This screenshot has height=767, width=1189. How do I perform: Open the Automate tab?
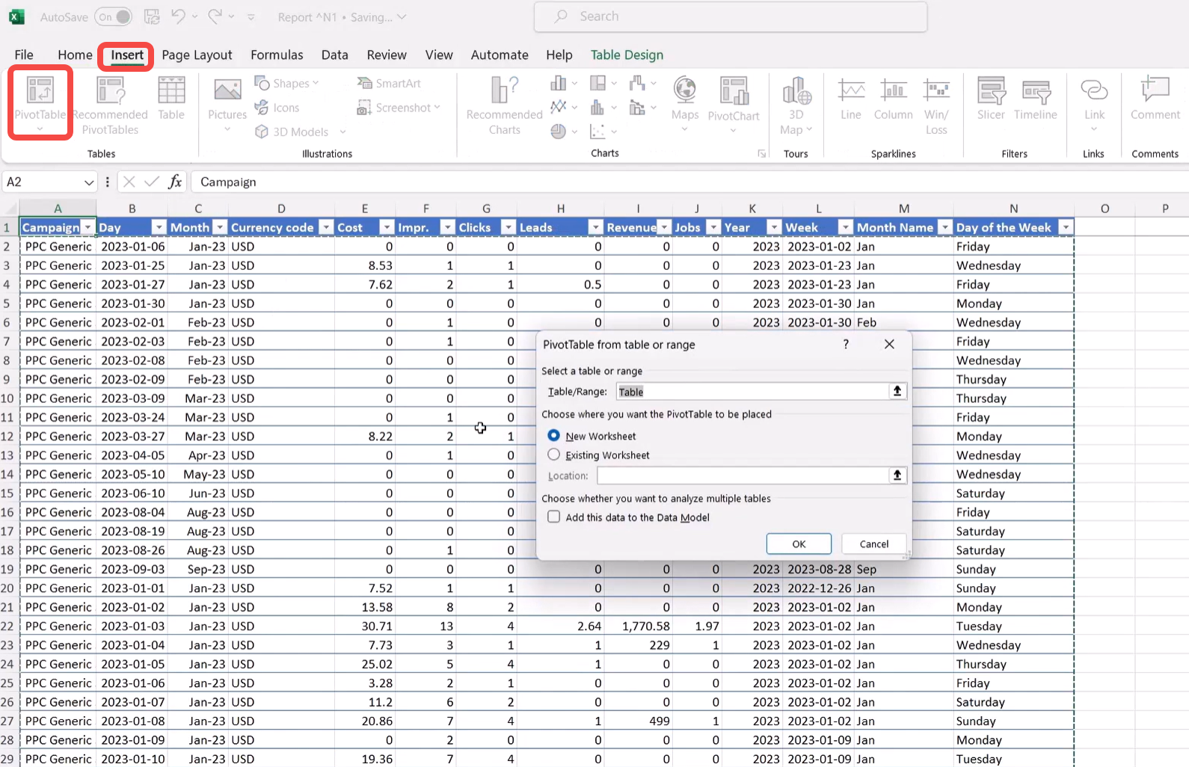point(500,55)
